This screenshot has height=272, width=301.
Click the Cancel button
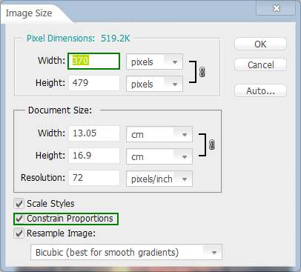260,64
